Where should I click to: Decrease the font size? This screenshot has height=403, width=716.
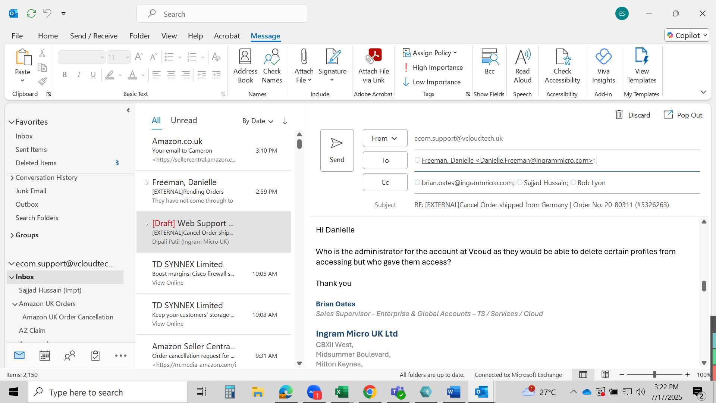[x=153, y=57]
